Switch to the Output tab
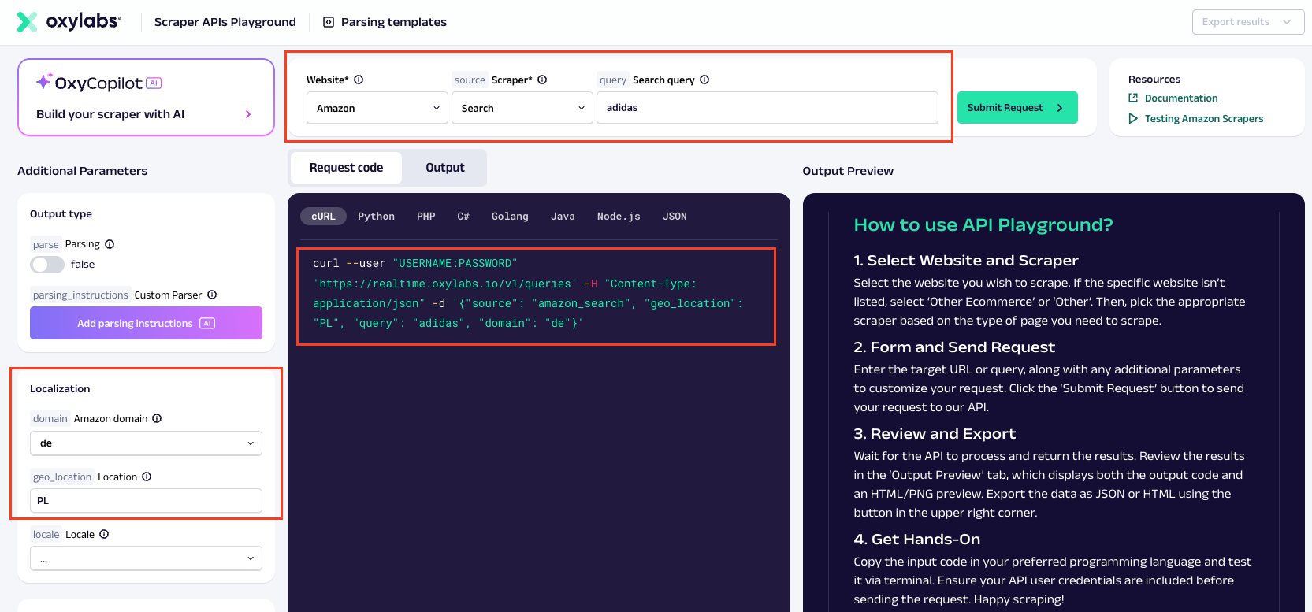This screenshot has width=1312, height=612. [x=444, y=168]
